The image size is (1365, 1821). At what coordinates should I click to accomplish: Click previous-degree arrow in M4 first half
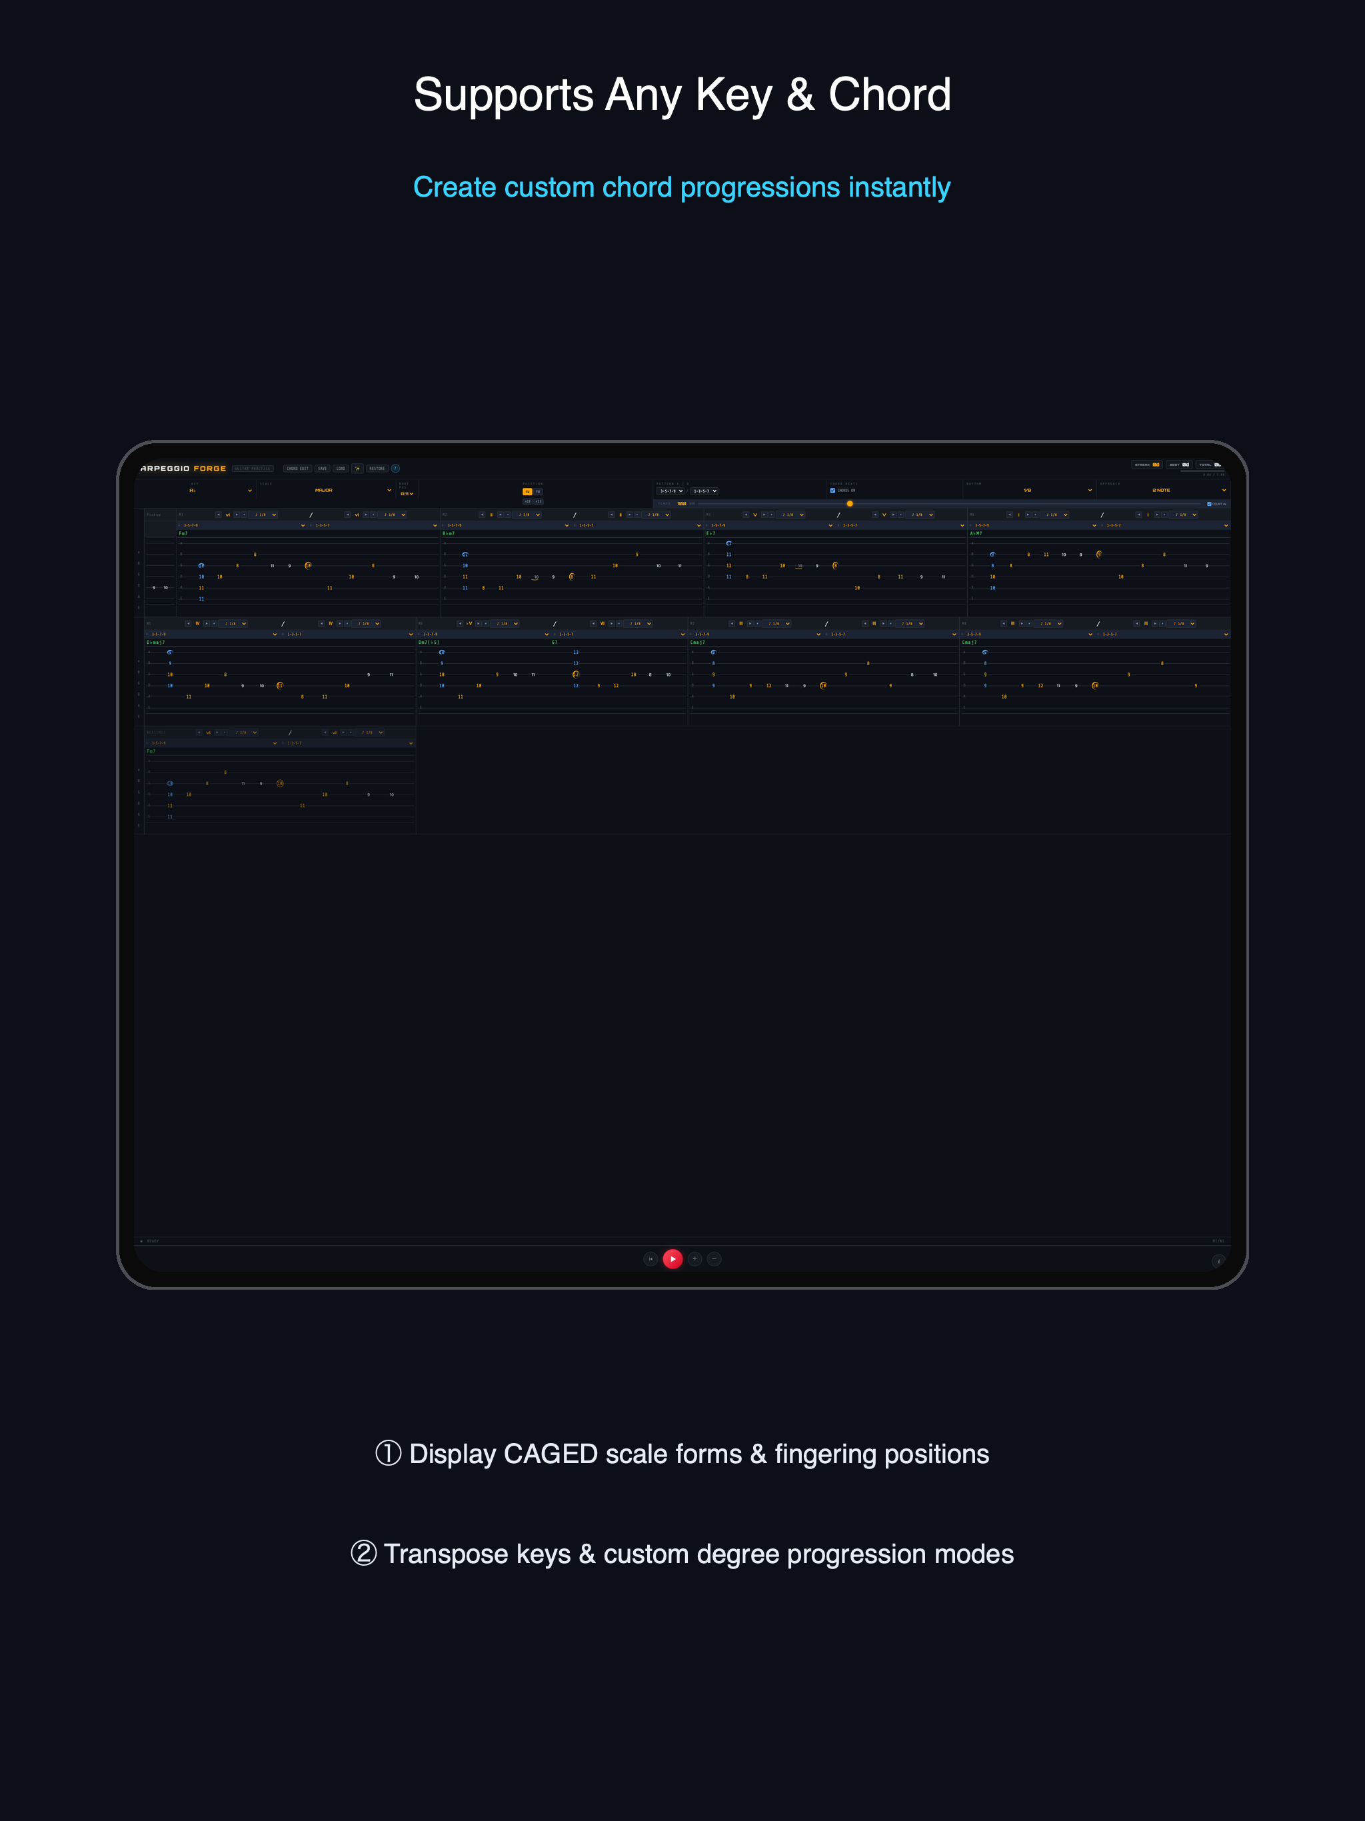1010,515
